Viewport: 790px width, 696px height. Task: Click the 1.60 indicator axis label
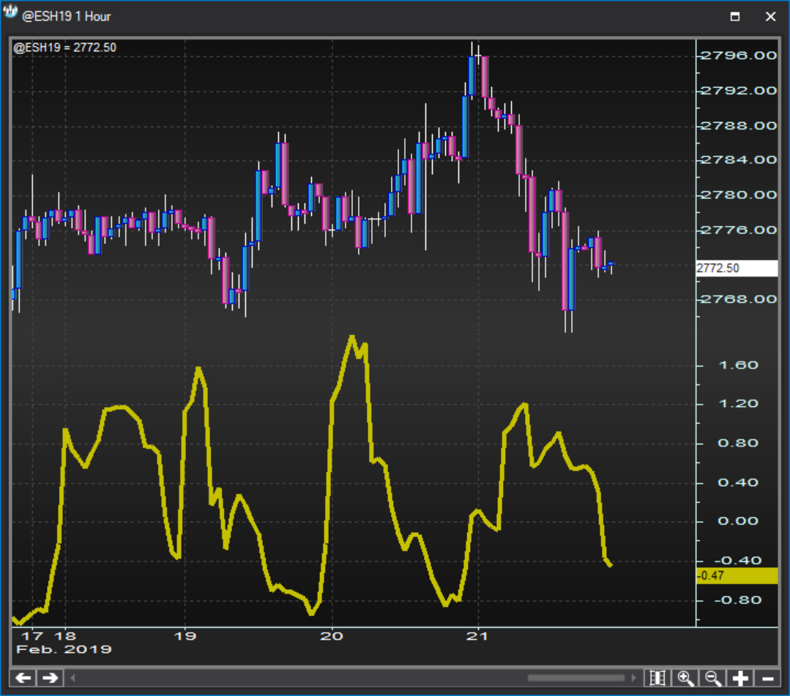(x=739, y=365)
